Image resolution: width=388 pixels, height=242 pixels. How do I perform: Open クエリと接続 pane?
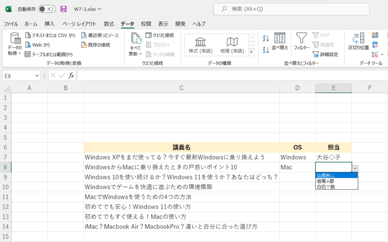[160, 35]
